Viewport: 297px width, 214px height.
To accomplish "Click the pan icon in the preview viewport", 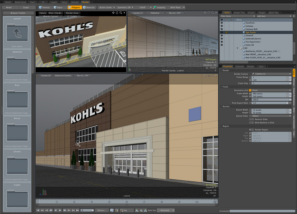I will click(x=113, y=13).
